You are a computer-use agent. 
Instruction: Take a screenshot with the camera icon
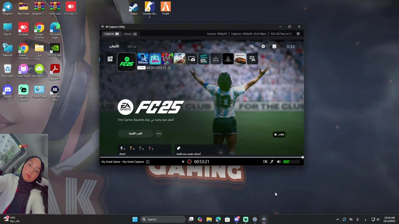pos(265,162)
